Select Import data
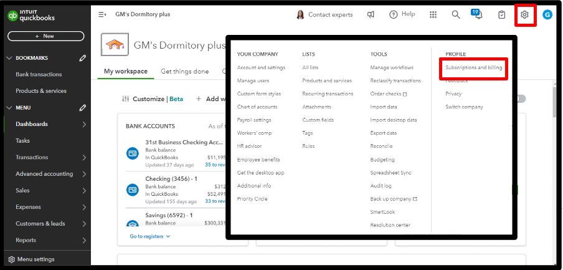Screen dimensions: 563x270 [384, 107]
